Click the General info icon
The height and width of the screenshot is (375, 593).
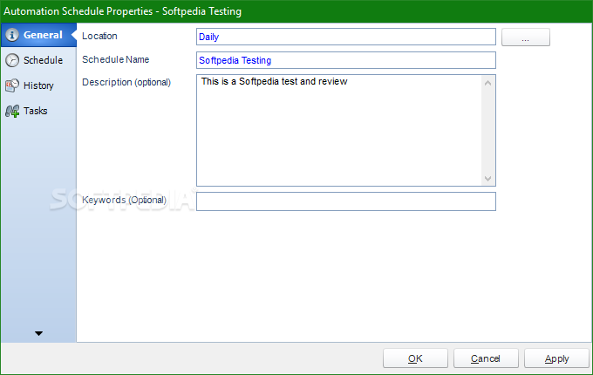12,35
